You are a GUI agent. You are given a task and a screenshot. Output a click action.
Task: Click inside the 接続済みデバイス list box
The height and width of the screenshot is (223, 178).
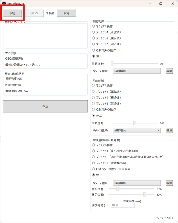pos(45,35)
